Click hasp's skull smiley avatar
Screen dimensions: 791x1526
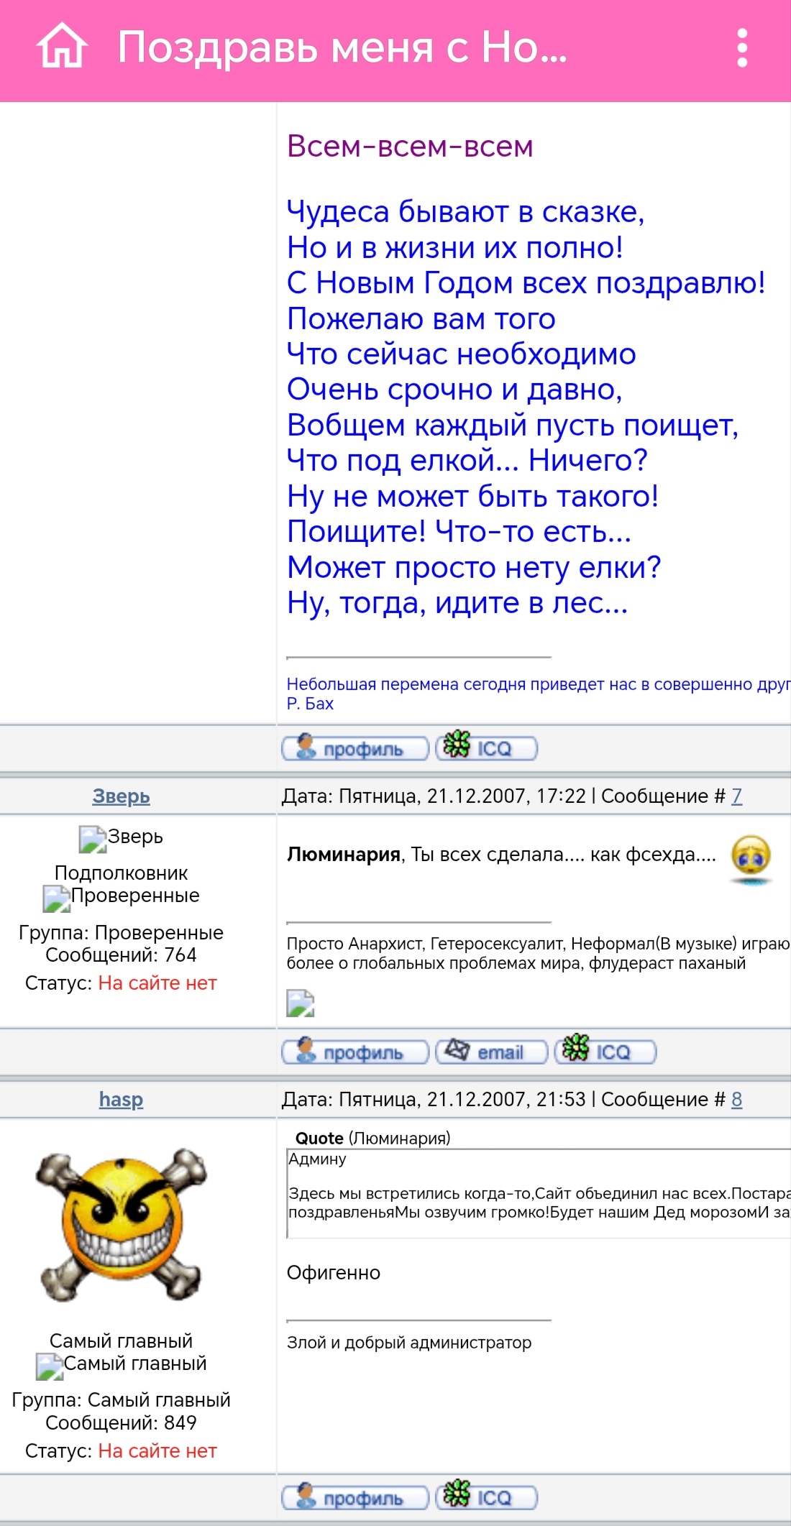pos(121,1225)
